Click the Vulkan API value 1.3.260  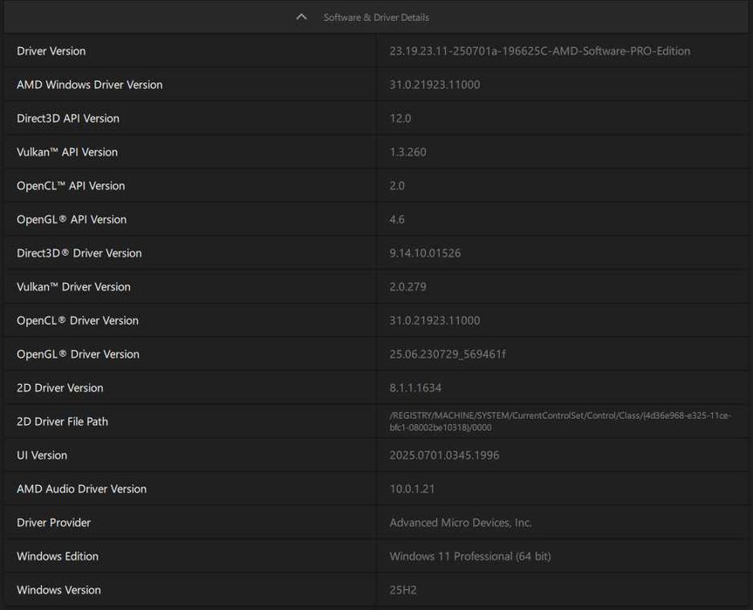click(x=407, y=152)
